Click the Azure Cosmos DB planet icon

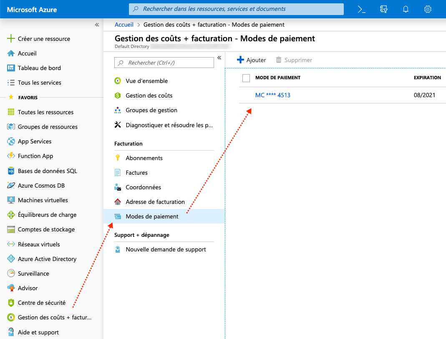[11, 185]
